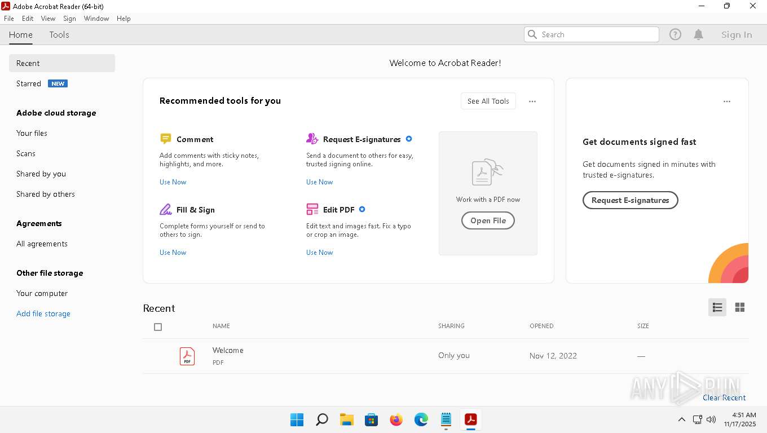Click the Comment tool speech bubble icon
This screenshot has width=767, height=433.
tap(165, 139)
